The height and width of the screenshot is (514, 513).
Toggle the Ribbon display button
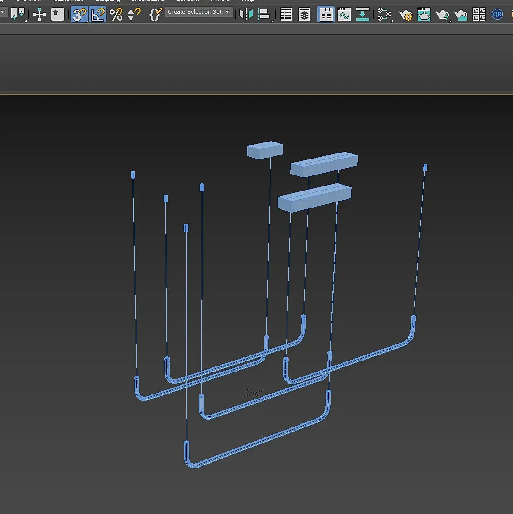pos(326,15)
